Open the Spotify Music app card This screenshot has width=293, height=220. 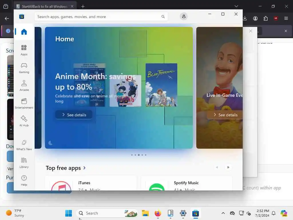[x=187, y=183]
